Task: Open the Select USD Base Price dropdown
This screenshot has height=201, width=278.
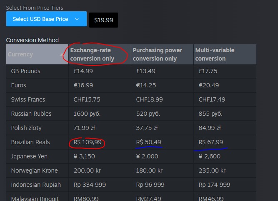Action: click(46, 19)
